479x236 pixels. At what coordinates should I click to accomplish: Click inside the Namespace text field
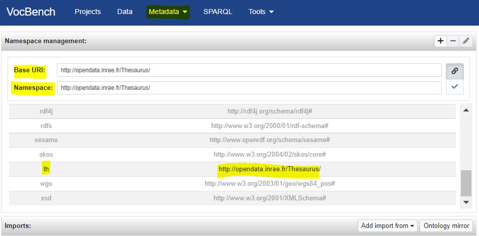(x=249, y=87)
